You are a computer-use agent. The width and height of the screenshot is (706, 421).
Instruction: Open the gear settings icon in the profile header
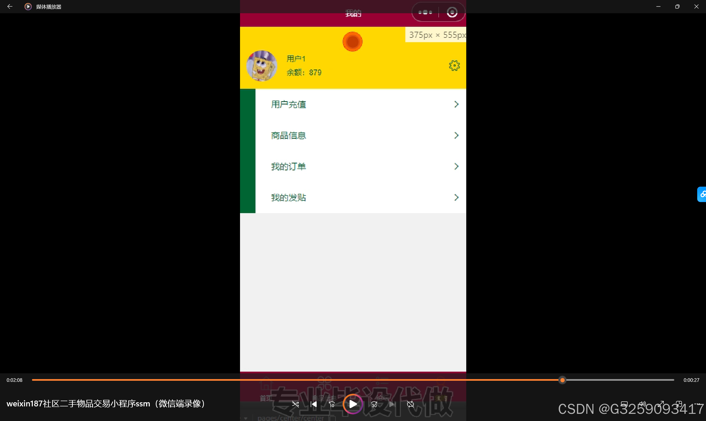(454, 66)
